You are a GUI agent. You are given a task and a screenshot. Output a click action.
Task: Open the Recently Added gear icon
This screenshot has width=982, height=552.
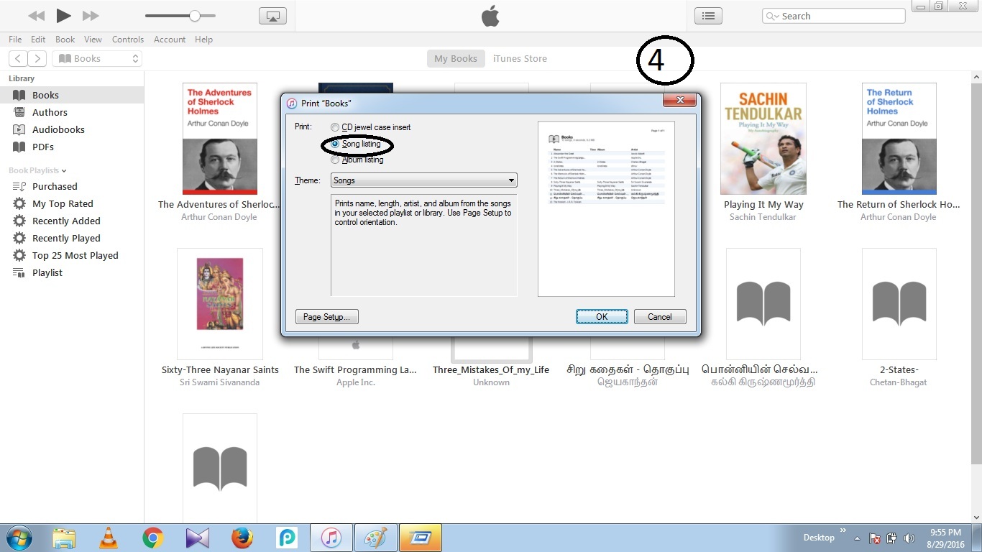click(19, 221)
